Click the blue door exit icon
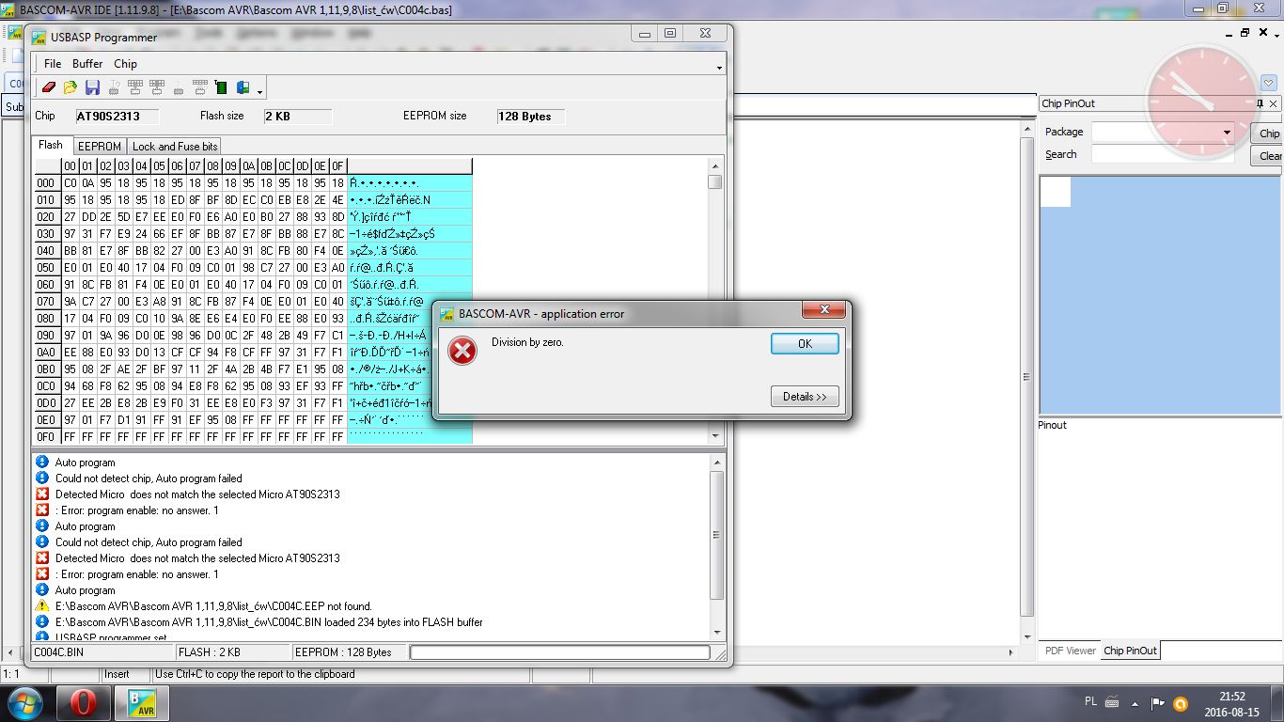Image resolution: width=1284 pixels, height=722 pixels. click(243, 87)
